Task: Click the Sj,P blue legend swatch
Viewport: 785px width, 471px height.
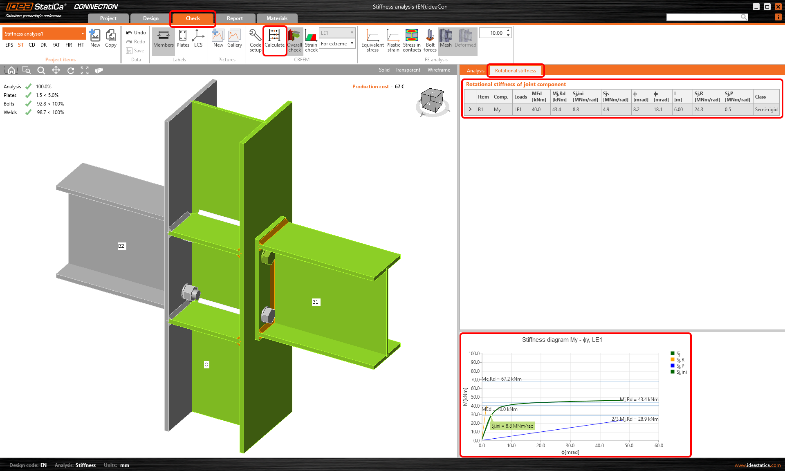Action: pyautogui.click(x=673, y=366)
